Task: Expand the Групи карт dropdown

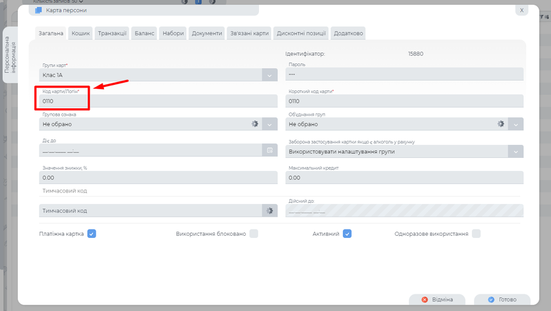Action: tap(269, 74)
